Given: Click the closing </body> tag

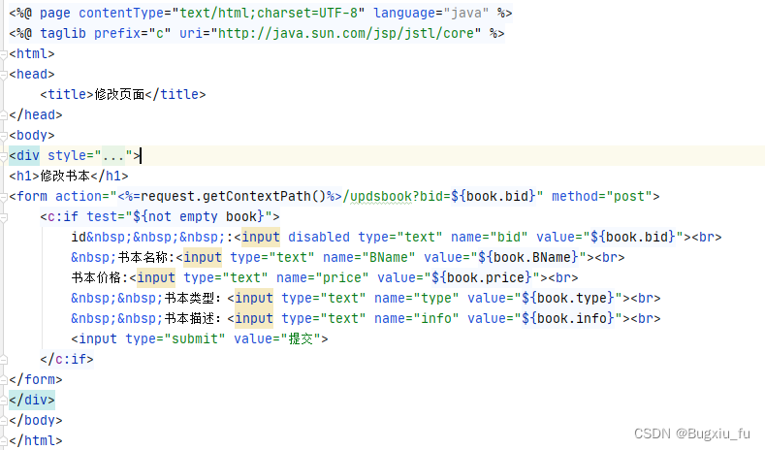Looking at the screenshot, I should click(36, 421).
